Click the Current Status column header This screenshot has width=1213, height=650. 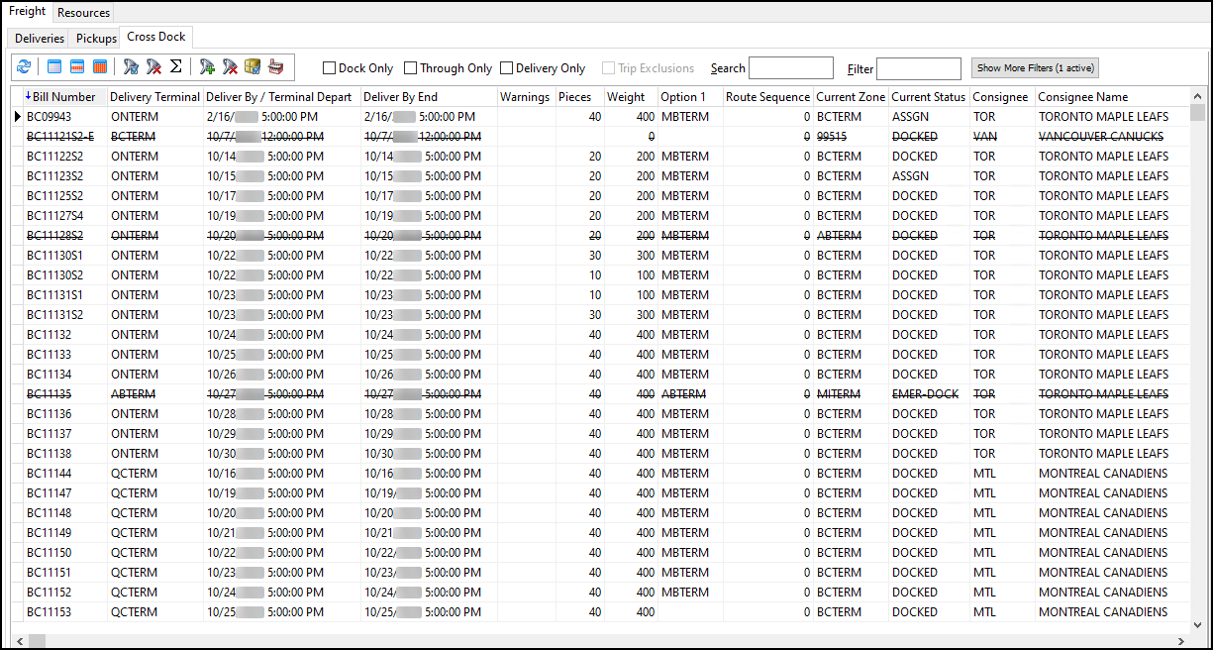tap(927, 96)
